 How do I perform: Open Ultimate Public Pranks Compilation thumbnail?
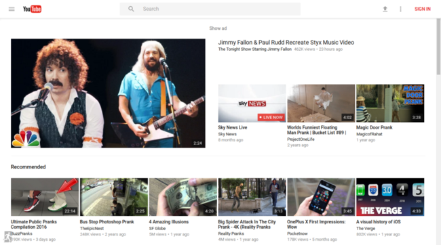click(x=45, y=197)
